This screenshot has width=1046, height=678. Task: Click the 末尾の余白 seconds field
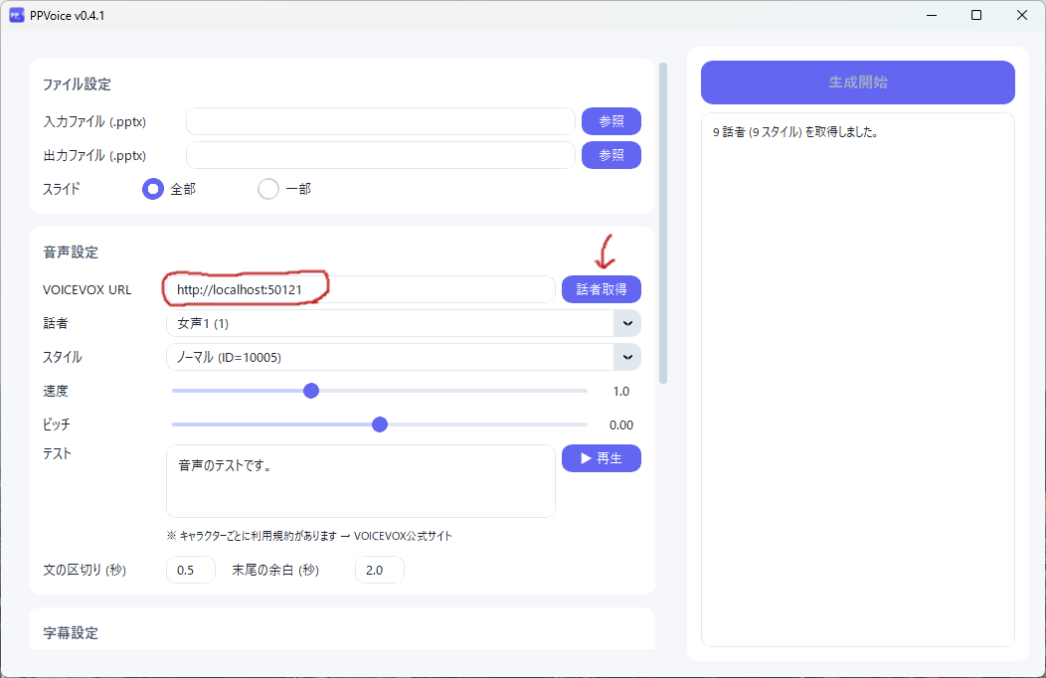tap(379, 571)
